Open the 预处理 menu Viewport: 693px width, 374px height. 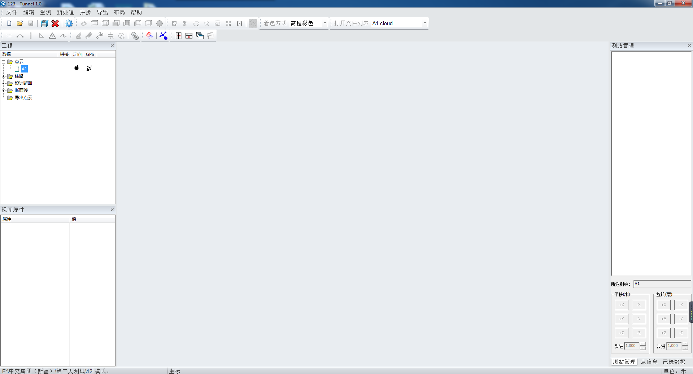65,12
